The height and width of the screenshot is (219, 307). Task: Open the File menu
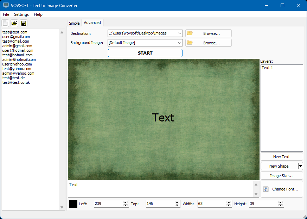[x=6, y=14]
